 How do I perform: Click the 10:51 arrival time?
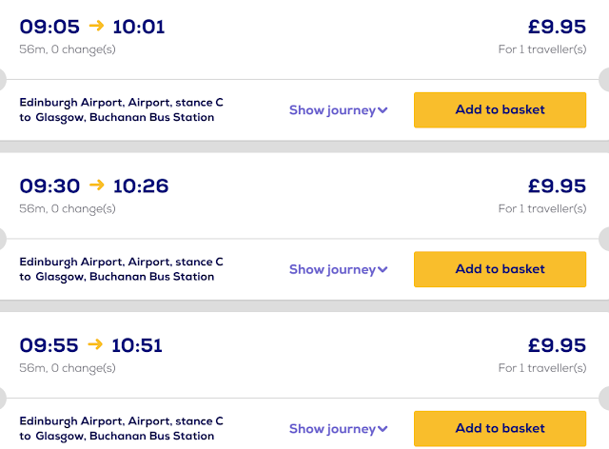pyautogui.click(x=138, y=344)
